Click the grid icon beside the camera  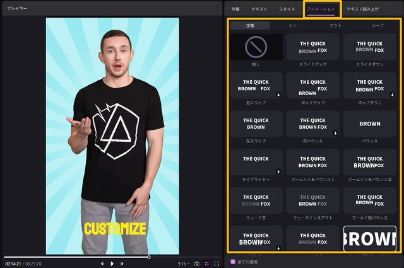[207, 263]
